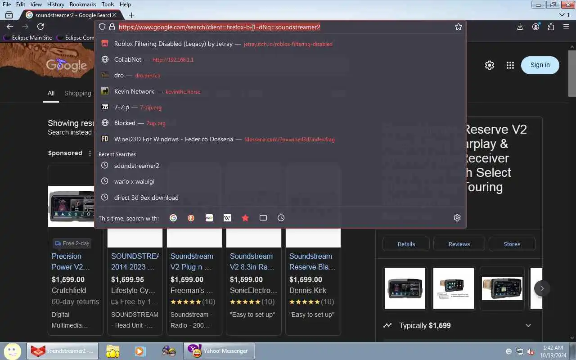Search with Google engine icon
Image resolution: width=576 pixels, height=360 pixels.
coord(173,218)
